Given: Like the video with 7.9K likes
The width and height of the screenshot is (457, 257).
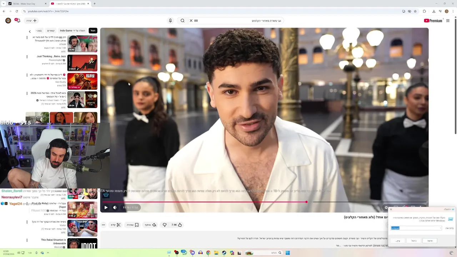Looking at the screenshot, I should tap(177, 225).
